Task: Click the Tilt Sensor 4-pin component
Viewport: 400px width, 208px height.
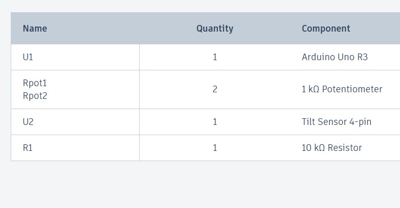Action: tap(337, 122)
